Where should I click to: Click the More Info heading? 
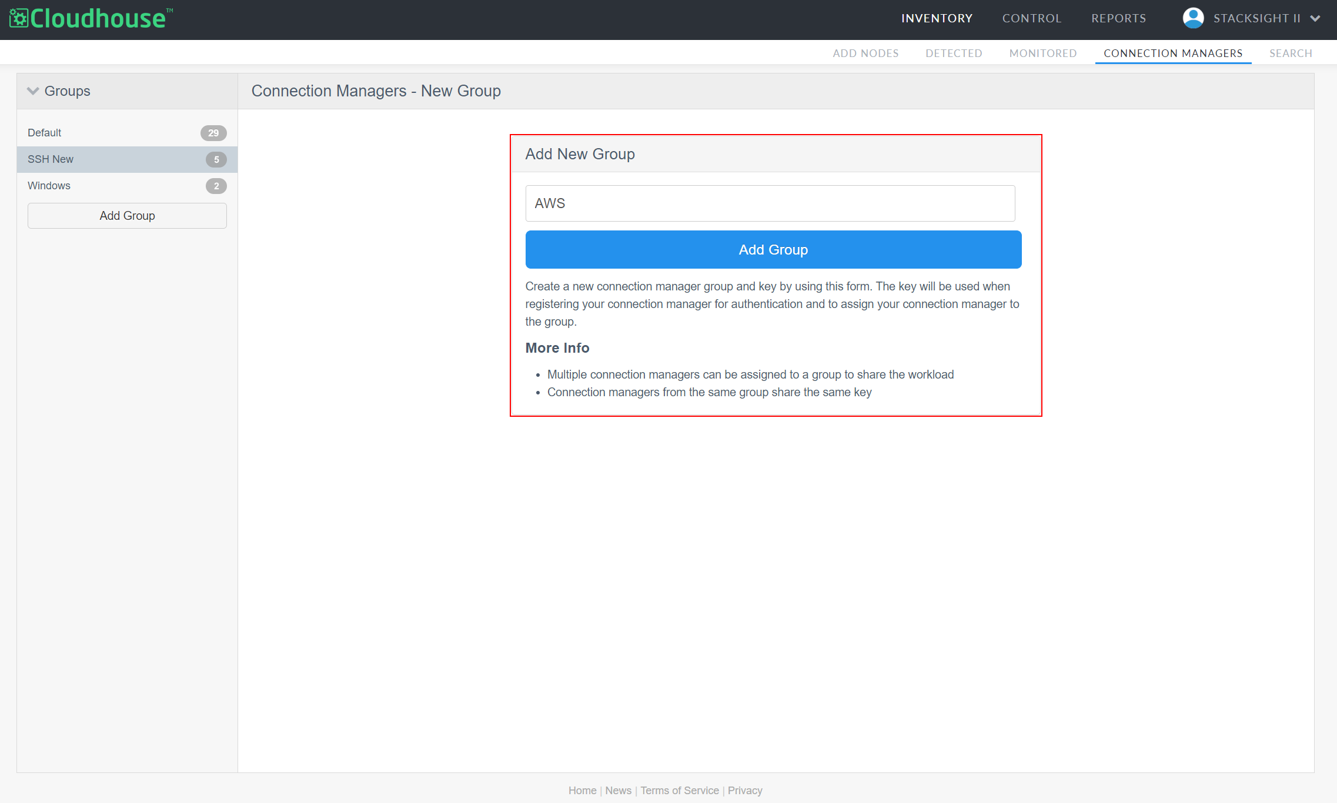pyautogui.click(x=557, y=348)
